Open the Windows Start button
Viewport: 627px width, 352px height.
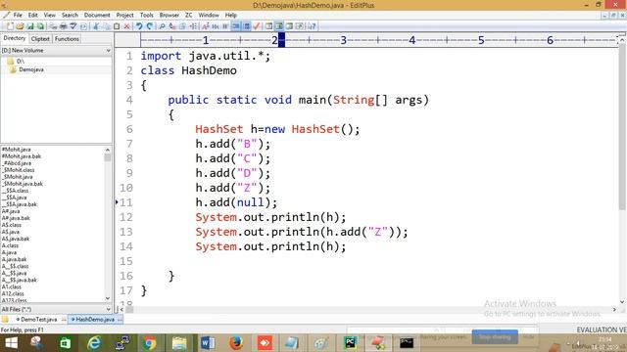pyautogui.click(x=11, y=343)
